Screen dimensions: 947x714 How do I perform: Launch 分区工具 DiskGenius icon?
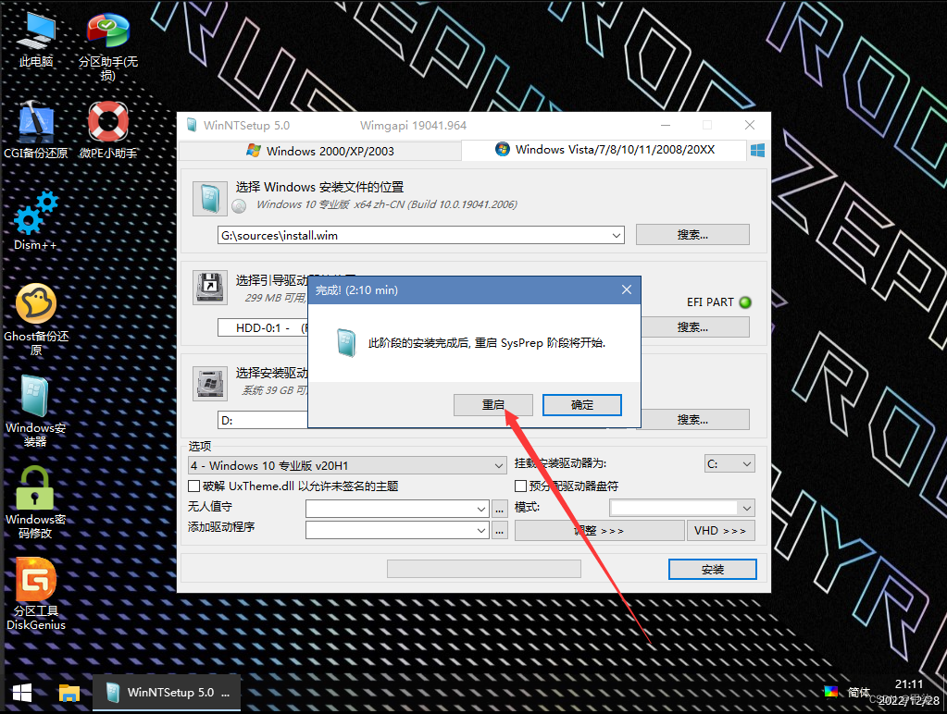point(35,595)
